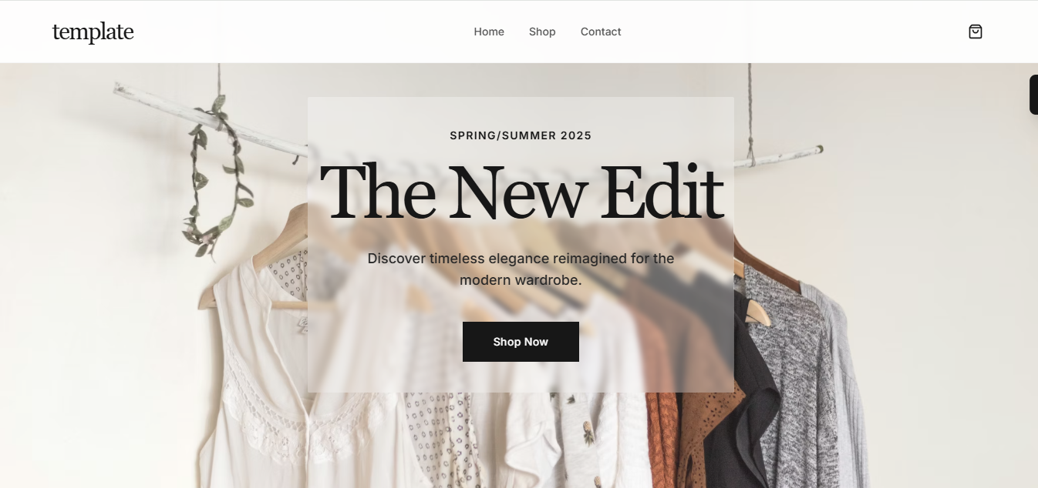This screenshot has height=488, width=1038.
Task: Click the Shop Now button
Action: 521,342
